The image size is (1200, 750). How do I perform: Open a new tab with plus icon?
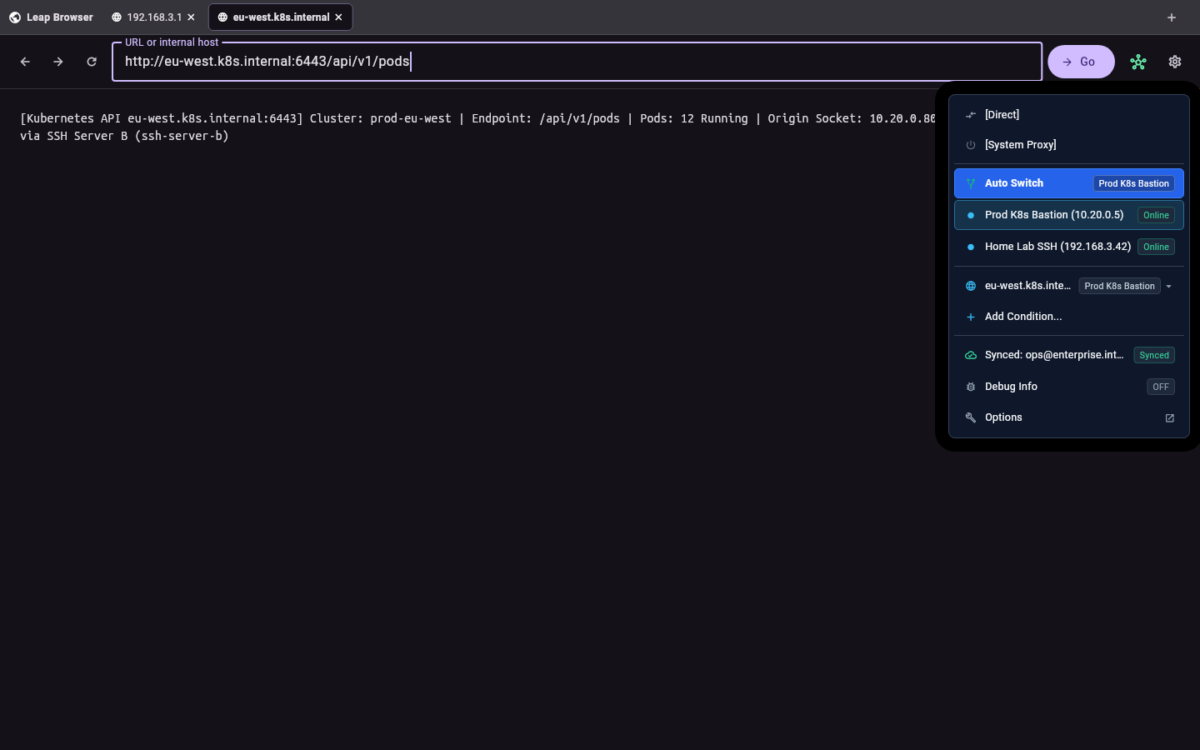1172,17
